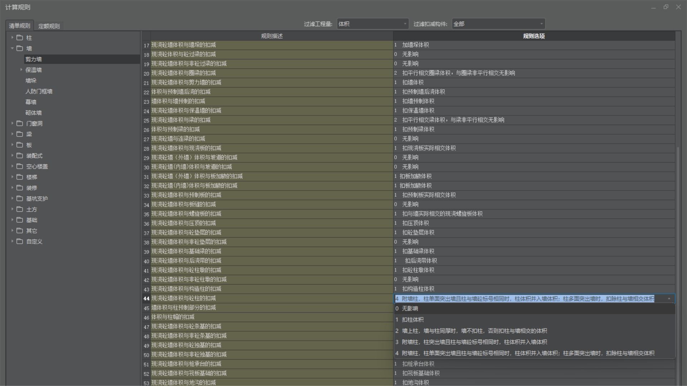Click the 规则描述 column header
Image resolution: width=687 pixels, height=386 pixels.
(x=272, y=36)
